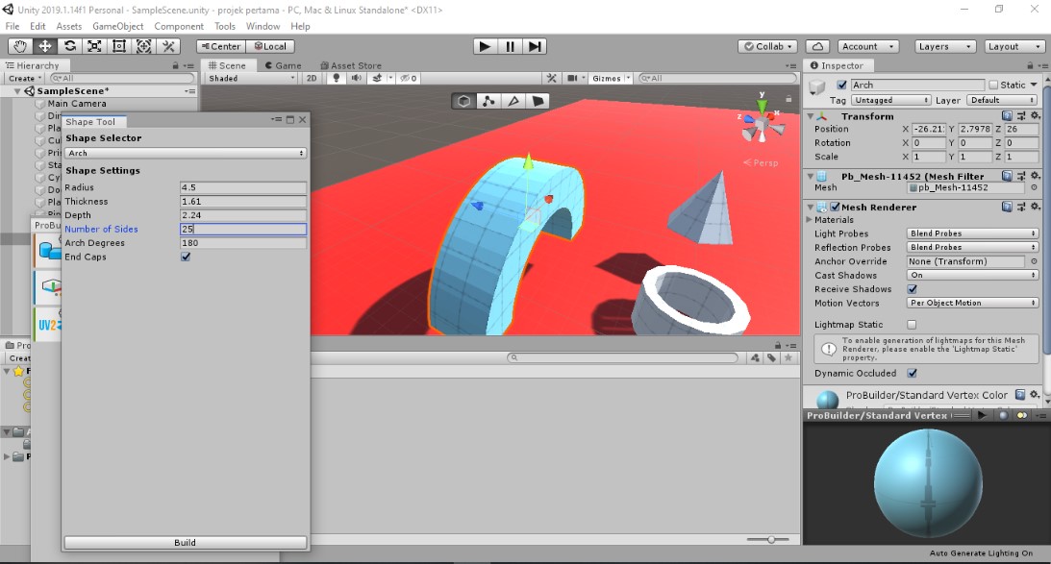The image size is (1051, 564).
Task: Open scene view camera settings icon
Action: click(x=572, y=79)
